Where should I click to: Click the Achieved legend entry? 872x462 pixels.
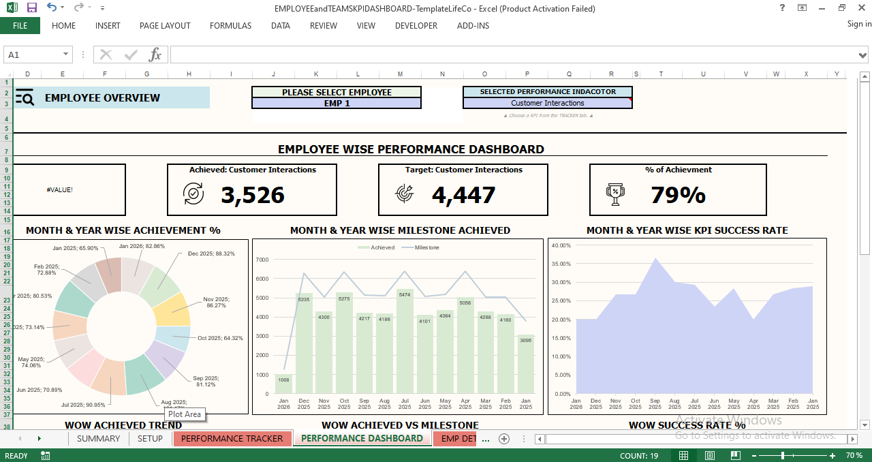(376, 247)
